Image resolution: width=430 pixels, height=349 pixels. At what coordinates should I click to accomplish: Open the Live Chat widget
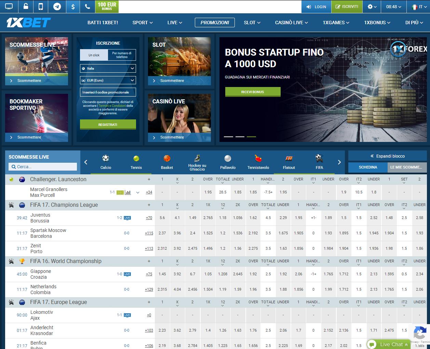389,344
